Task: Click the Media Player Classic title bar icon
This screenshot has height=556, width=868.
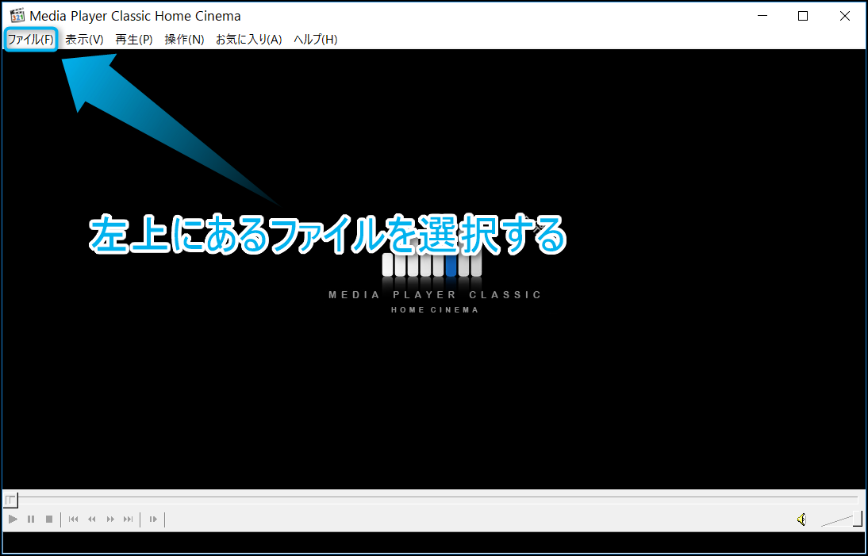Action: click(17, 16)
